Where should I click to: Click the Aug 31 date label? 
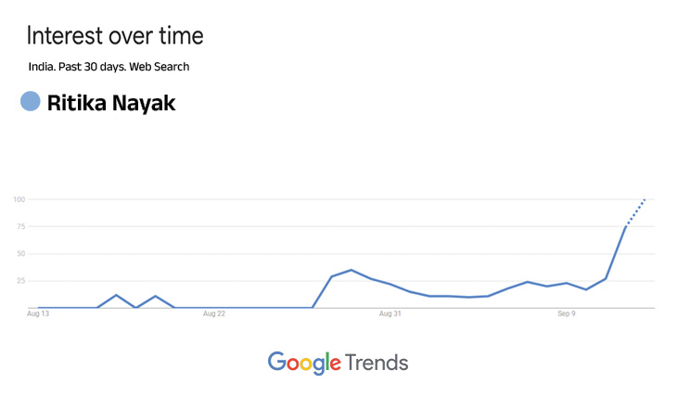click(390, 313)
